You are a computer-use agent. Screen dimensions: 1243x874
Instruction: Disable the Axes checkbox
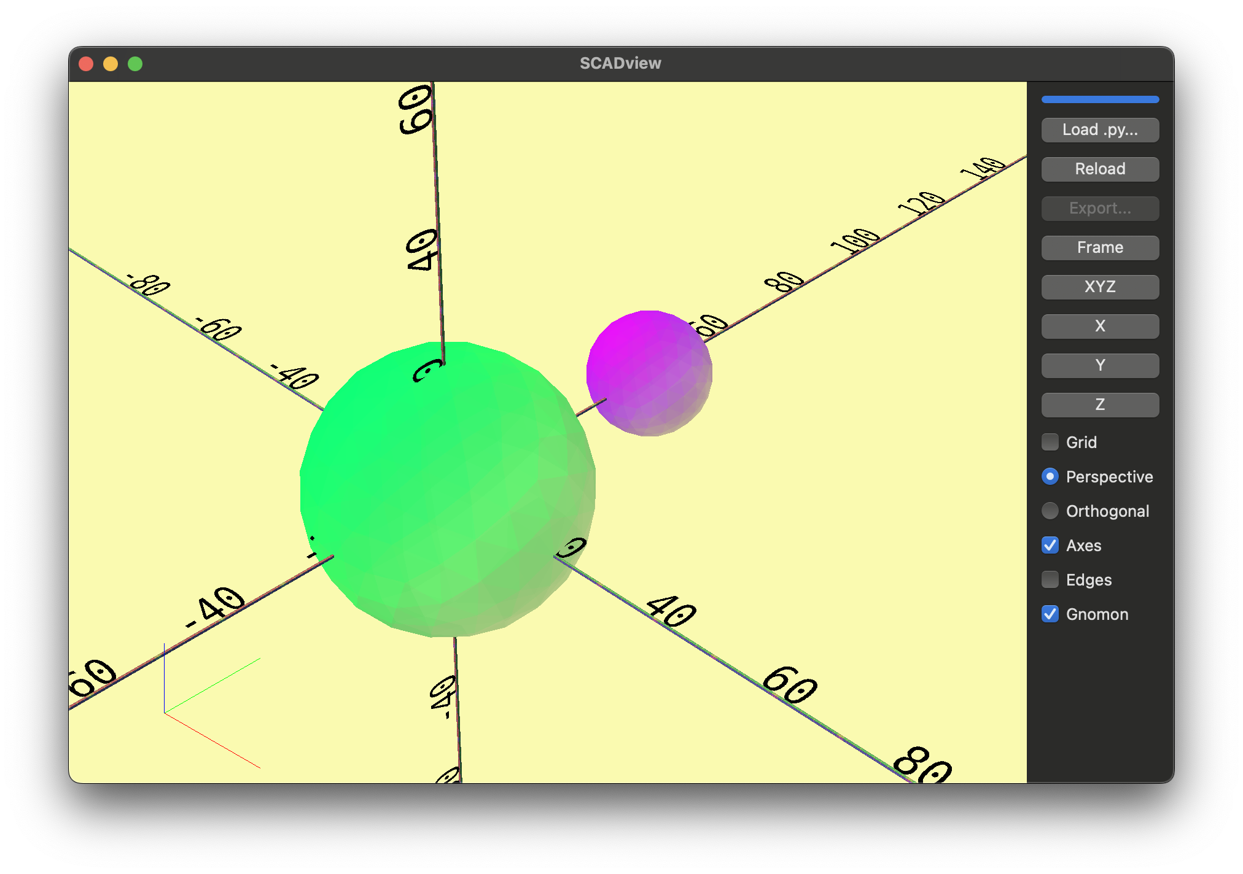1050,545
